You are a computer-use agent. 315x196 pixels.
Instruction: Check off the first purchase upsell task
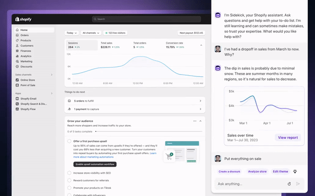click(69, 142)
